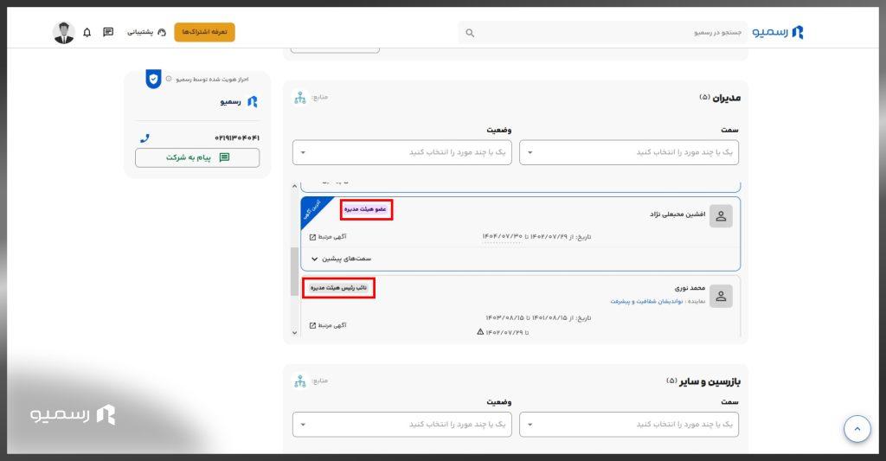Click the 'پیام به شرکت' message button

[197, 157]
